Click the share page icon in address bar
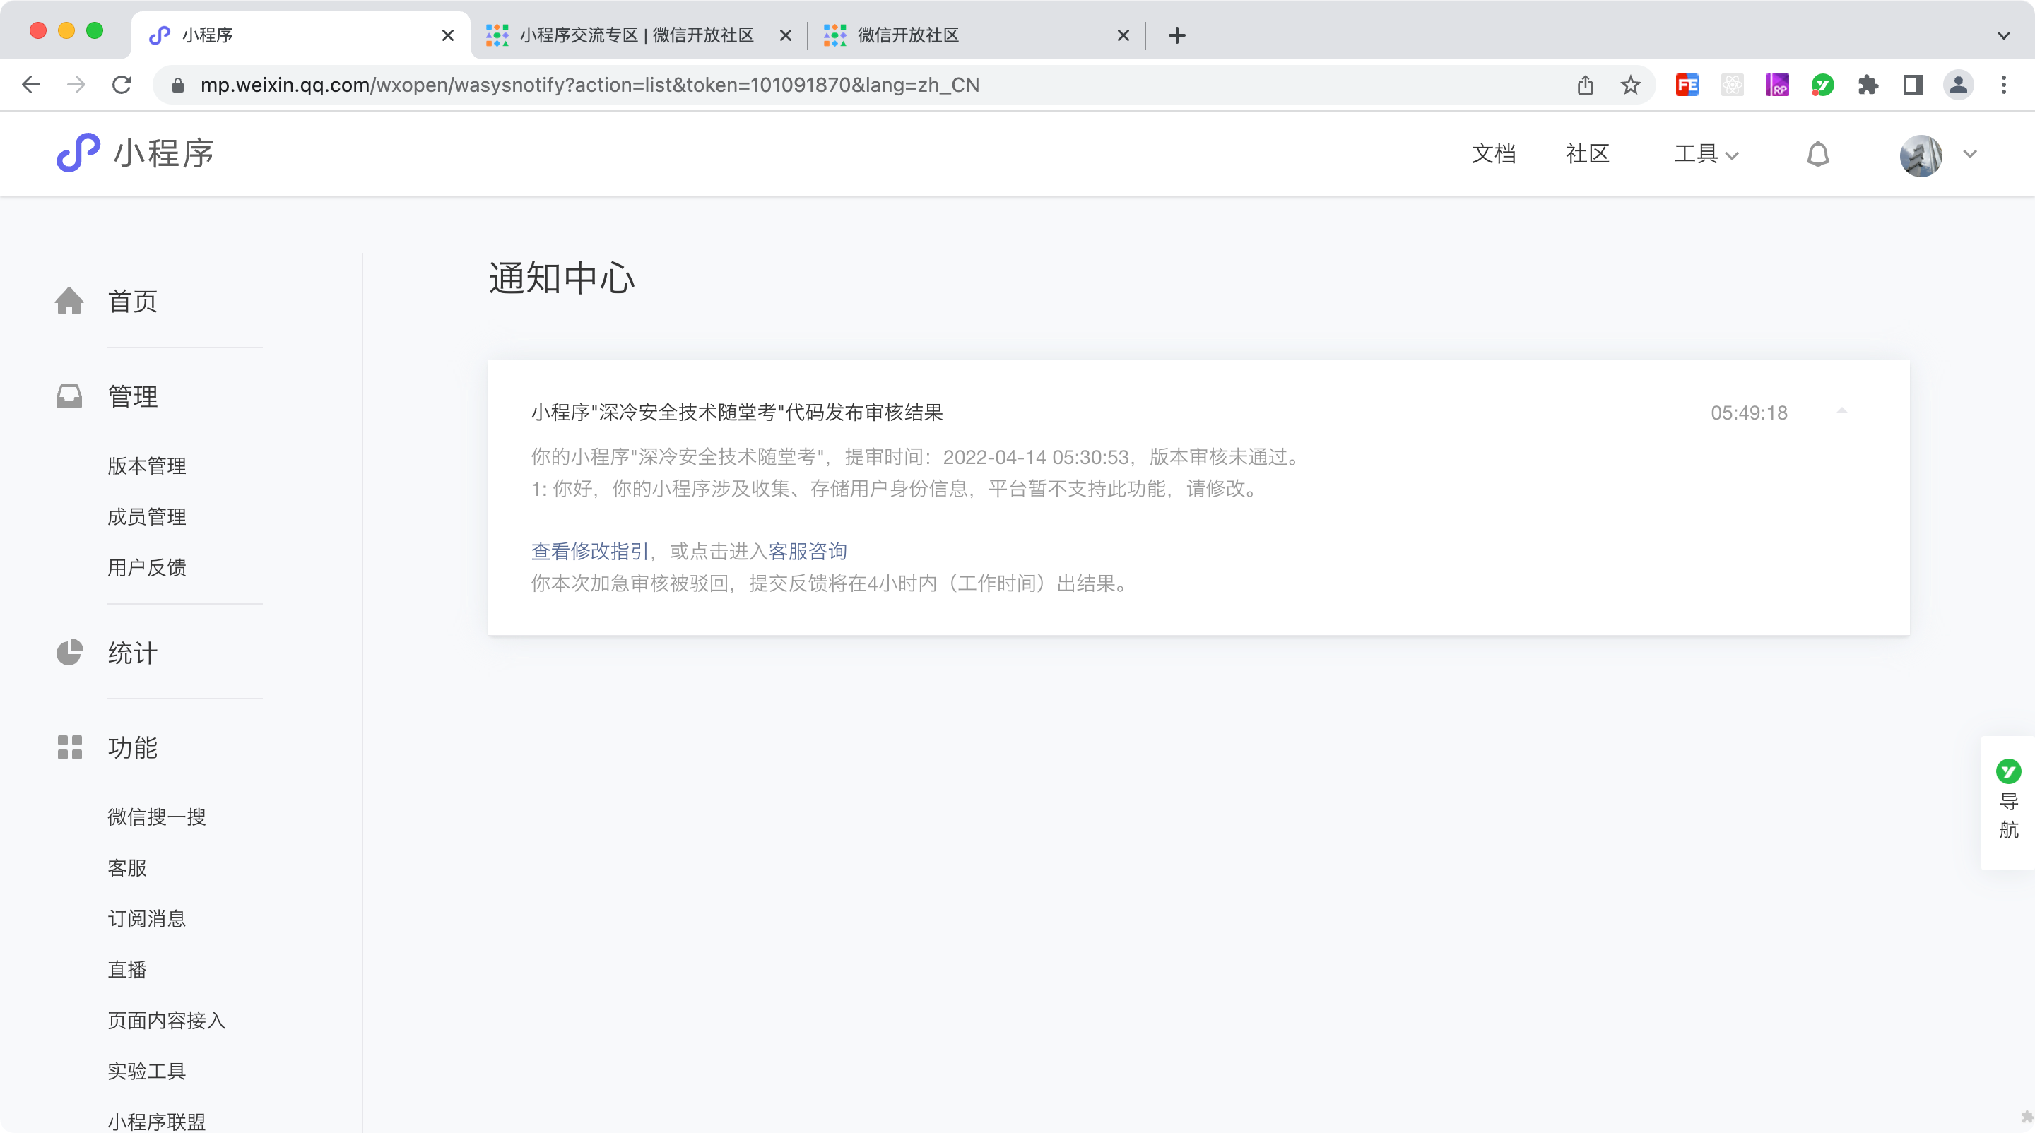 [1585, 85]
